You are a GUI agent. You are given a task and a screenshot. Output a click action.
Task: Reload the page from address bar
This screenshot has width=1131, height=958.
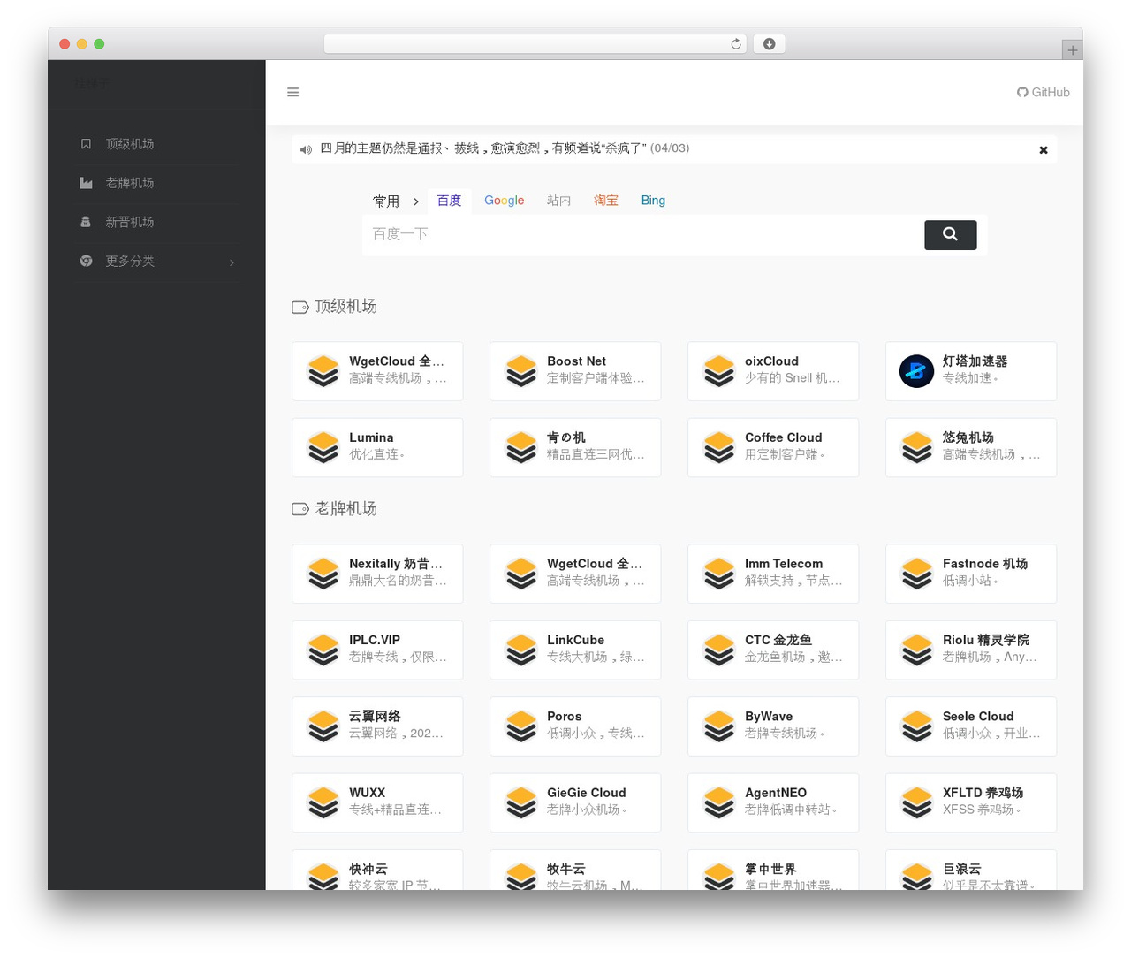(x=735, y=44)
